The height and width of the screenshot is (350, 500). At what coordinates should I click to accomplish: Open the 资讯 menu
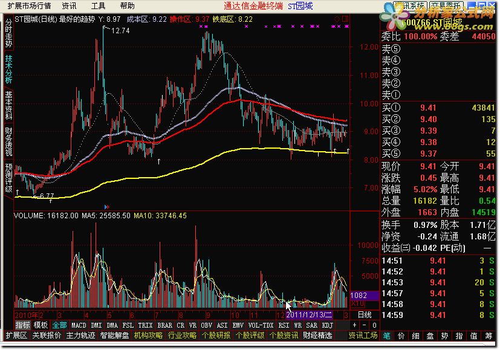(69, 5)
